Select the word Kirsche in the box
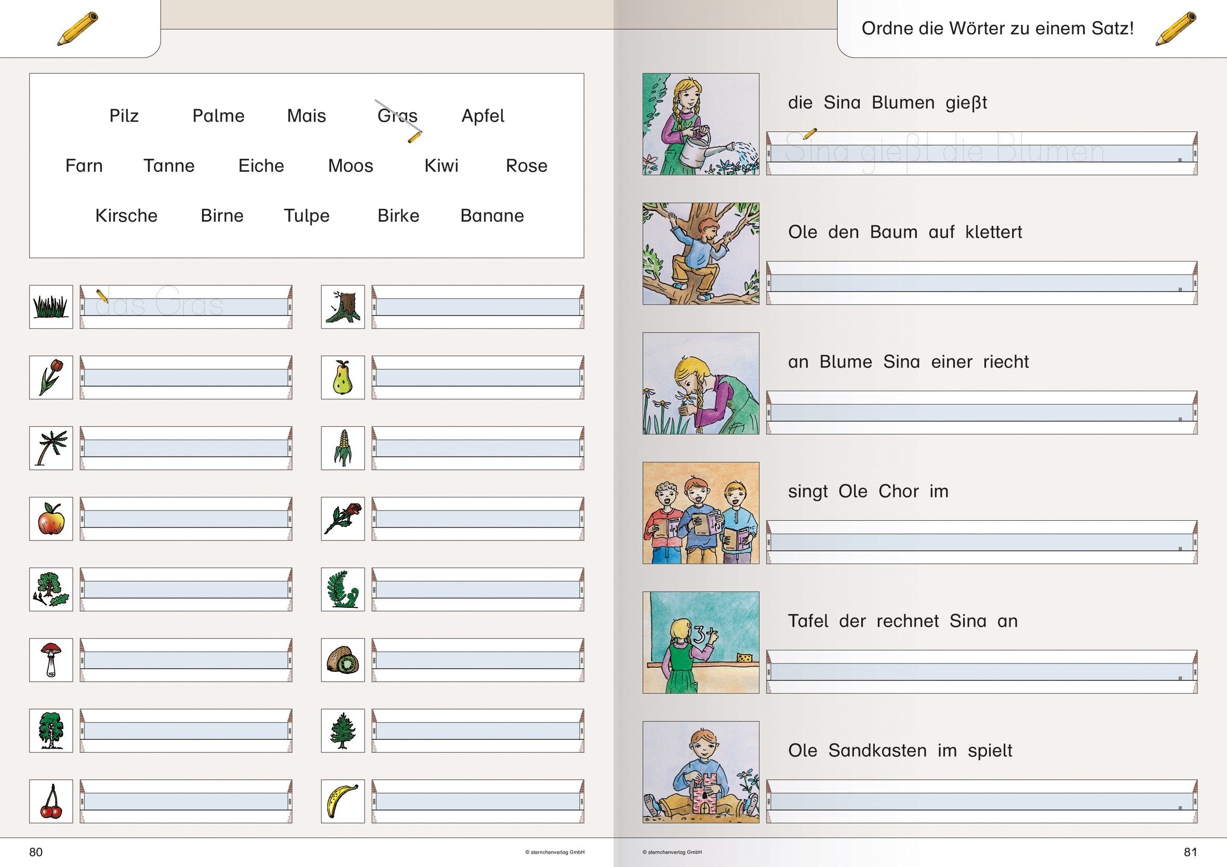The width and height of the screenshot is (1227, 867). (126, 215)
